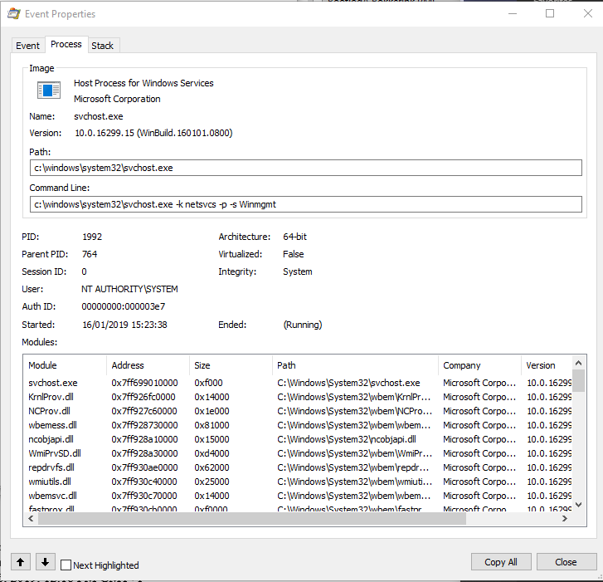The image size is (603, 582).
Task: Click the PID value 1992
Action: (92, 237)
